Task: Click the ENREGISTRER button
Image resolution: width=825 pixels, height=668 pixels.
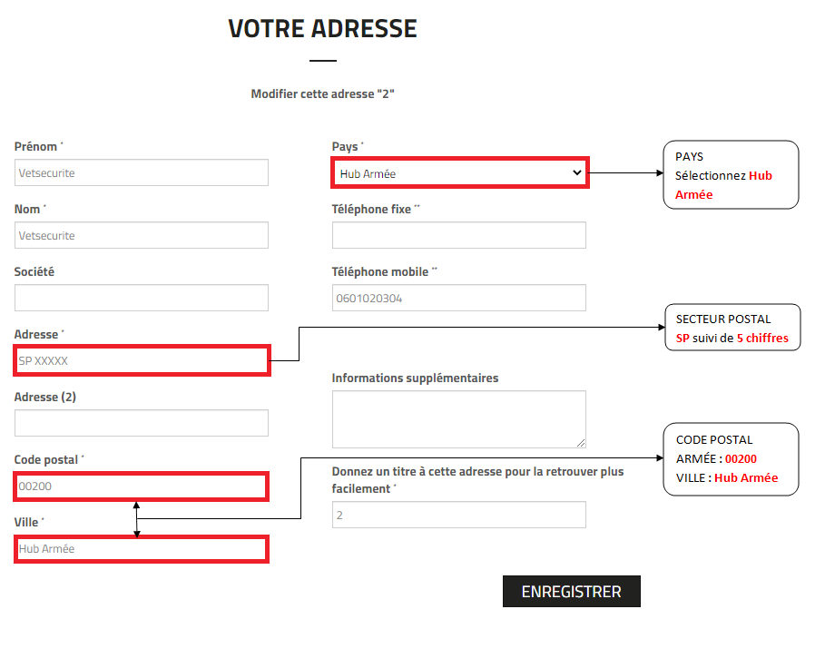Action: (571, 591)
